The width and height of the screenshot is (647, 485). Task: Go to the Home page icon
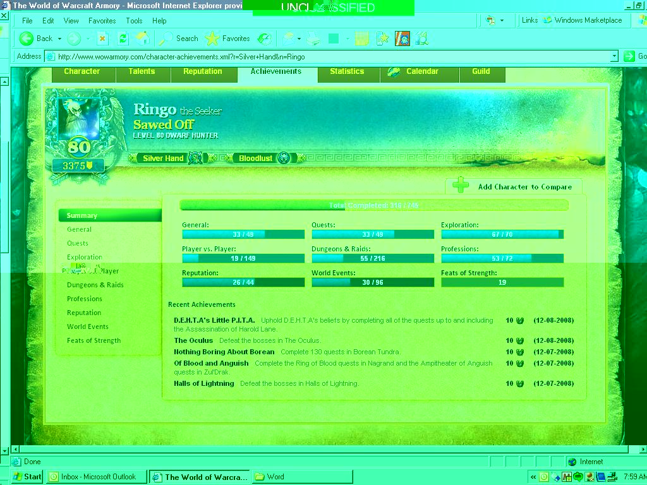pos(143,39)
